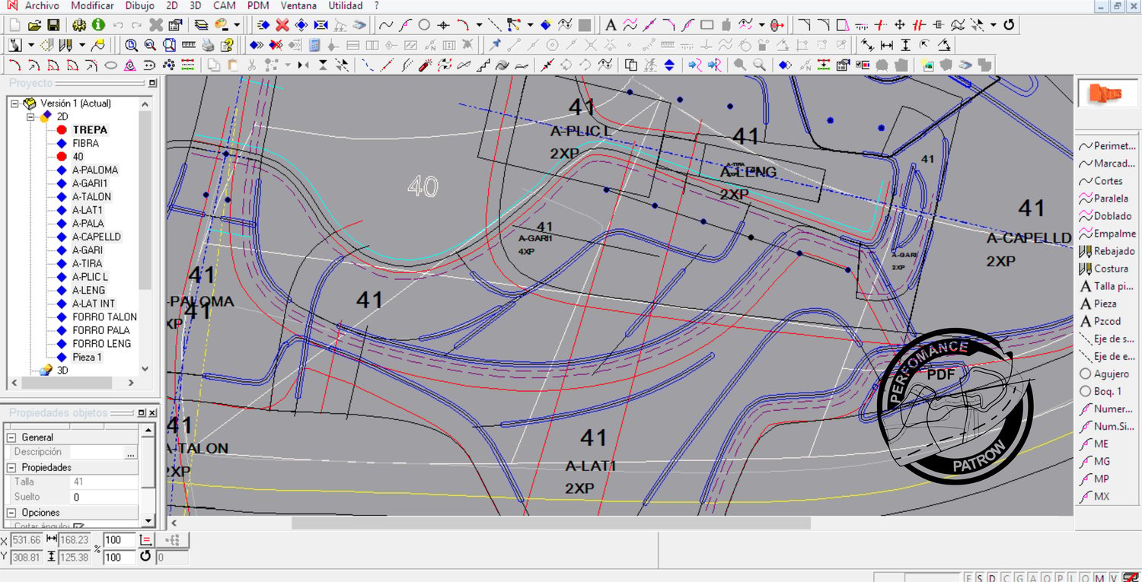Click the color palette icon
Viewport: 1142px width, 582px height.
[x=221, y=25]
